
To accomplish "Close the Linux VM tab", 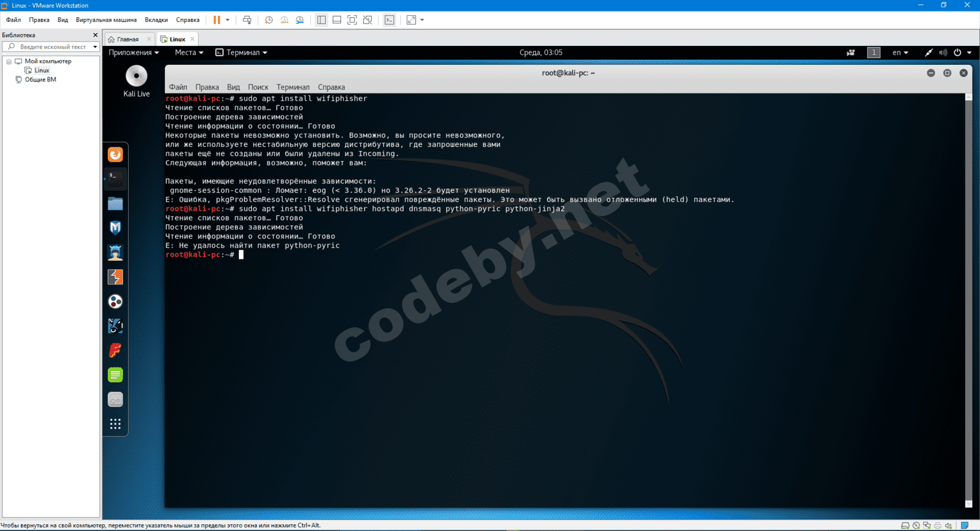I will [x=192, y=39].
